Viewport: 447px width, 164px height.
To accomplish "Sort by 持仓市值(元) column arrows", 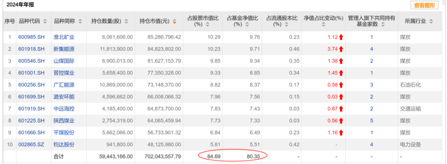I will click(175, 22).
